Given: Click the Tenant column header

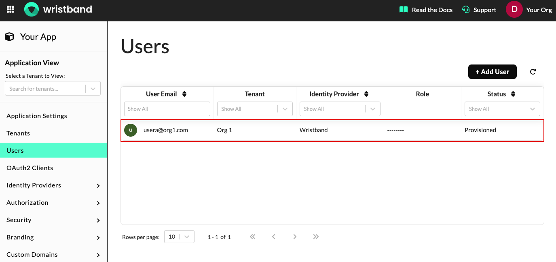Looking at the screenshot, I should (x=255, y=94).
